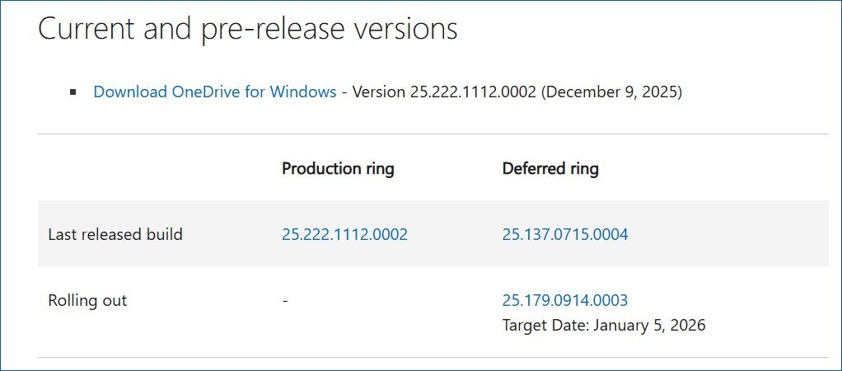Viewport: 842px width, 371px height.
Task: Click the Deferred ring column header
Action: pyautogui.click(x=550, y=169)
